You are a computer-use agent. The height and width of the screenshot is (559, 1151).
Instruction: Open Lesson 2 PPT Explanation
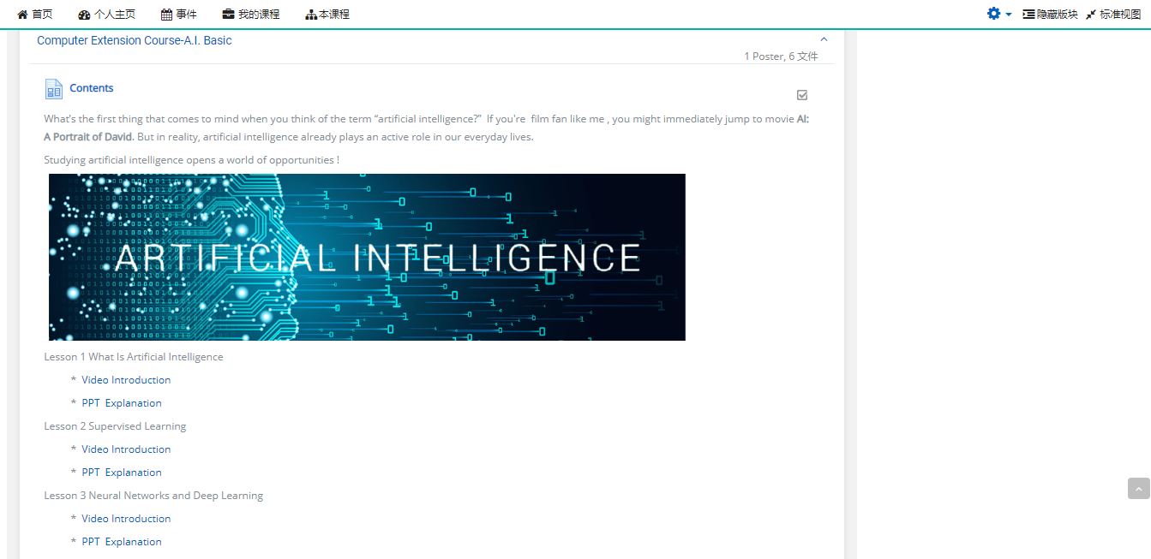(122, 473)
